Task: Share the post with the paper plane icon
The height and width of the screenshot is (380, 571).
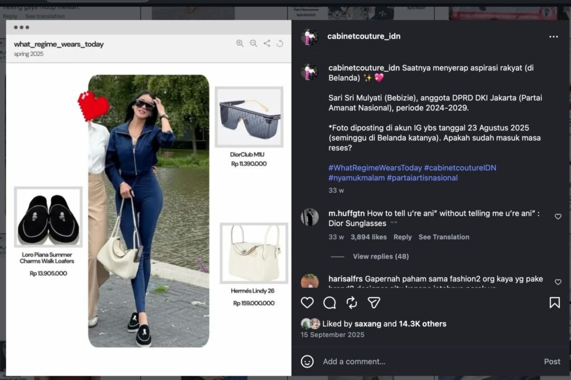Action: tap(374, 303)
